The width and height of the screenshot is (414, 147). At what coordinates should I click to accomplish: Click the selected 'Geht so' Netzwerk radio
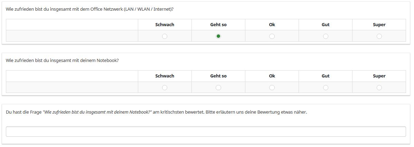click(218, 36)
